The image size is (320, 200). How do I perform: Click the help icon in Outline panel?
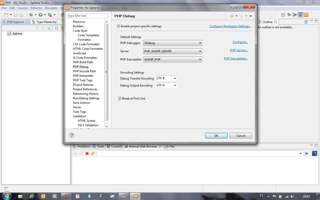tap(306, 22)
